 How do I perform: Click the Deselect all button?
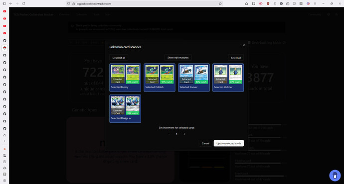pos(119,58)
